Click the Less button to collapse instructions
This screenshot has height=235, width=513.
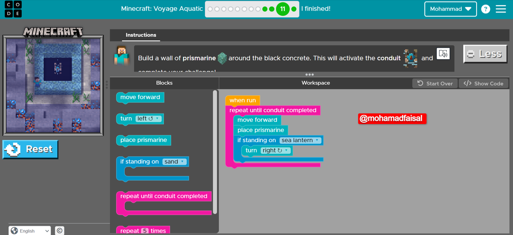coord(485,54)
